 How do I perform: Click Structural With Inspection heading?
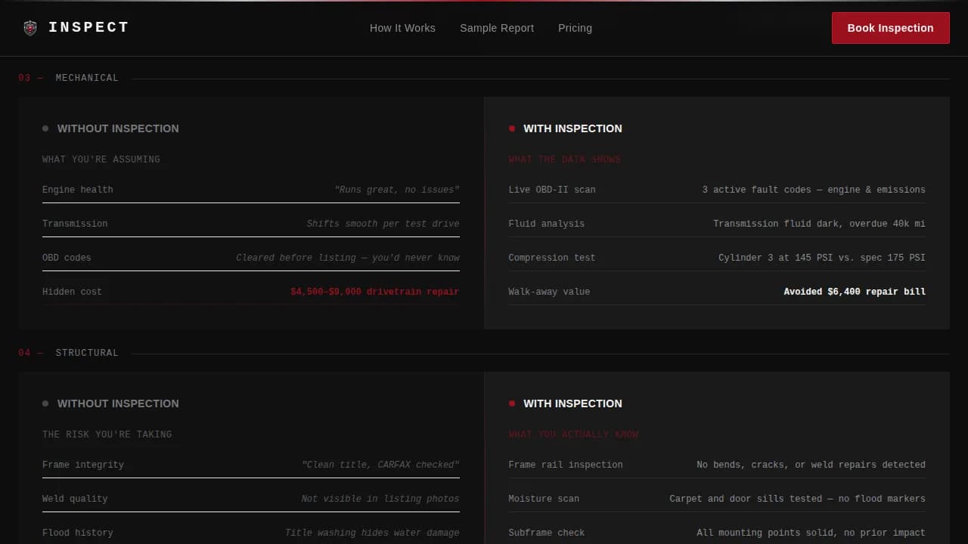click(572, 403)
